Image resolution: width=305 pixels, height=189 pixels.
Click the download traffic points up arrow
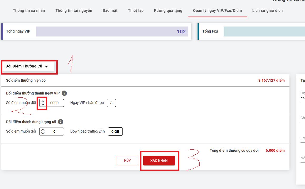[x=43, y=129]
